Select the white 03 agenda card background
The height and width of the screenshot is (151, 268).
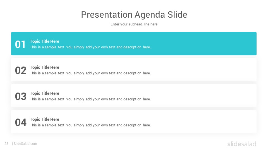(134, 96)
